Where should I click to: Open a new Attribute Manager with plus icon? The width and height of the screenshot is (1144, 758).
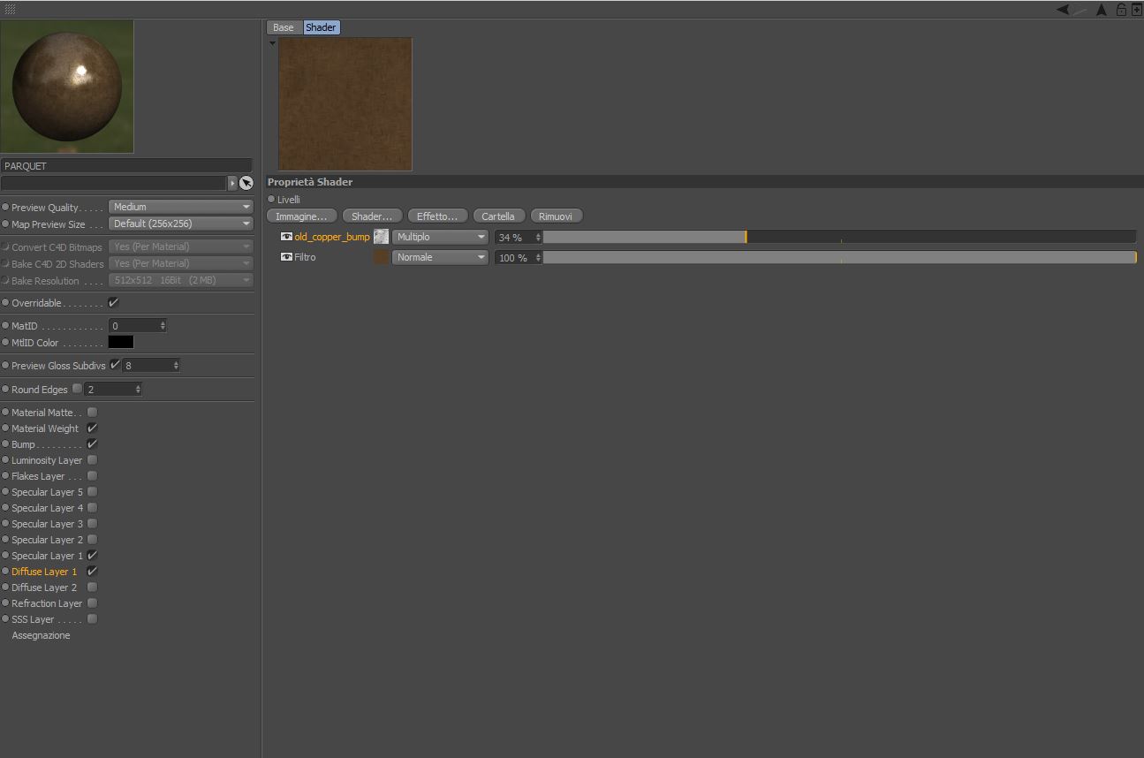[1136, 10]
